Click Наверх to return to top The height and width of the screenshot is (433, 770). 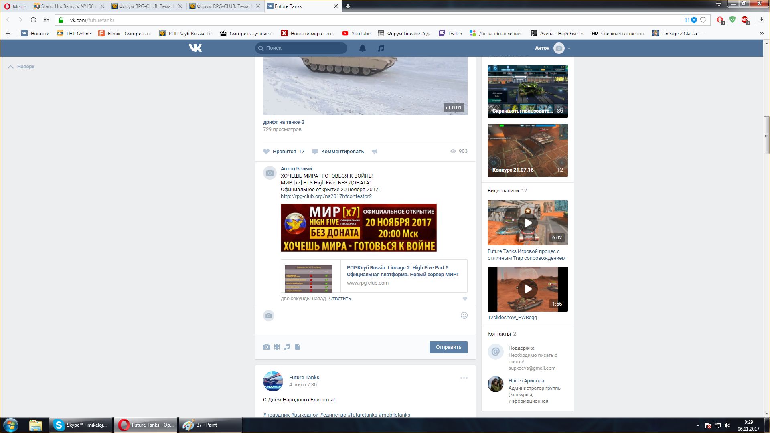click(x=21, y=67)
